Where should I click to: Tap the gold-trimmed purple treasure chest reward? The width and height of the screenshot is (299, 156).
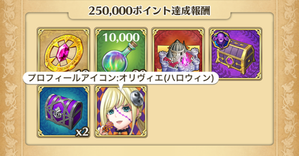[x=235, y=54]
